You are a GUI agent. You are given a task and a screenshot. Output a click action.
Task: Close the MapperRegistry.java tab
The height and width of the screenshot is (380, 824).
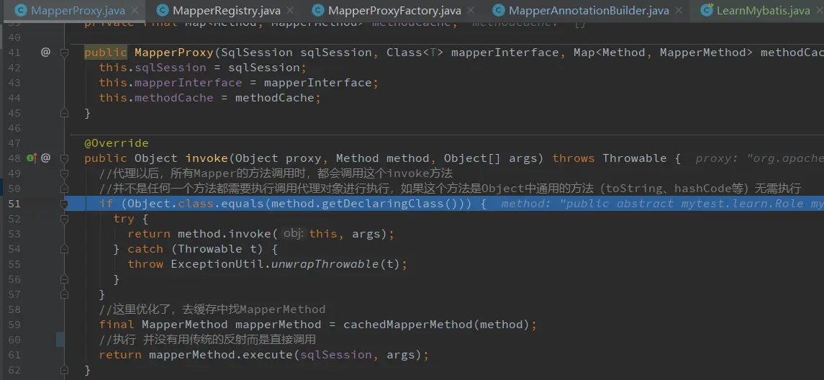click(x=289, y=11)
